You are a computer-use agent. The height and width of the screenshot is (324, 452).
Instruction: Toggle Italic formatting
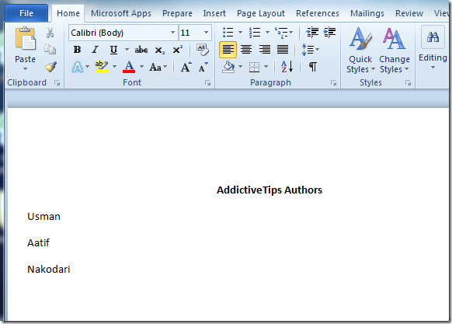click(x=95, y=50)
